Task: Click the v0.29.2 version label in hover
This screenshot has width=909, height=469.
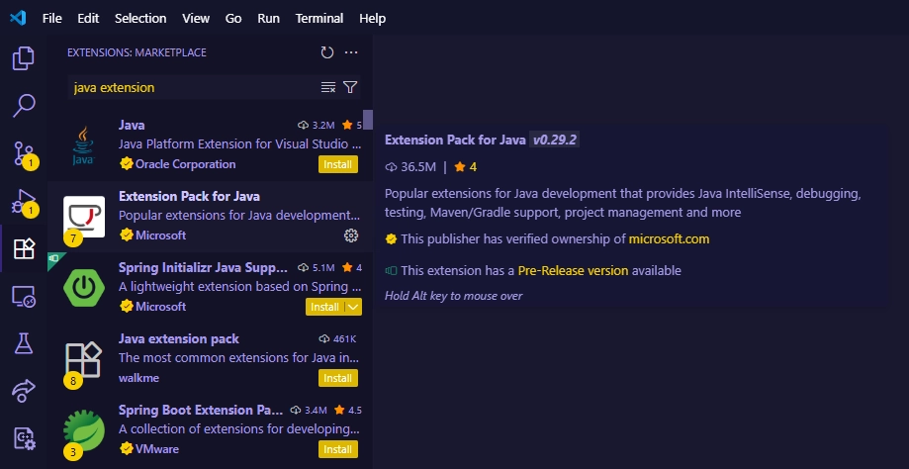Action: (x=554, y=140)
